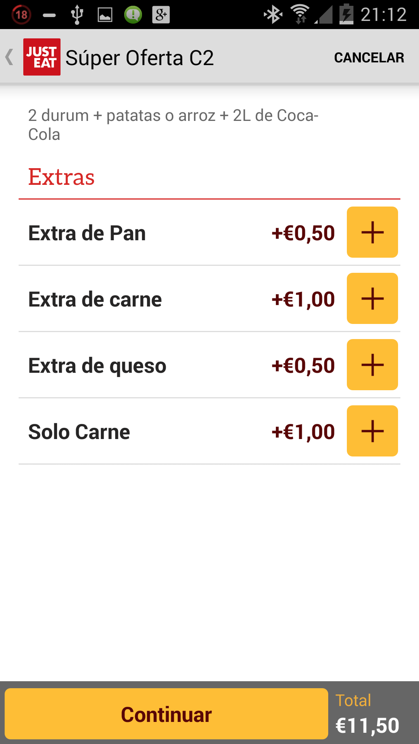Add Extra de Pan with plus button
This screenshot has width=419, height=744.
tap(372, 232)
